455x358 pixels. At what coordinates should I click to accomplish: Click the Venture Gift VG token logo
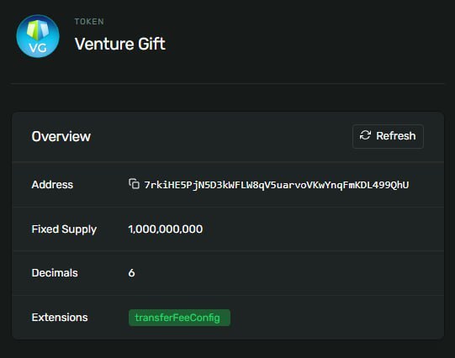pyautogui.click(x=38, y=36)
